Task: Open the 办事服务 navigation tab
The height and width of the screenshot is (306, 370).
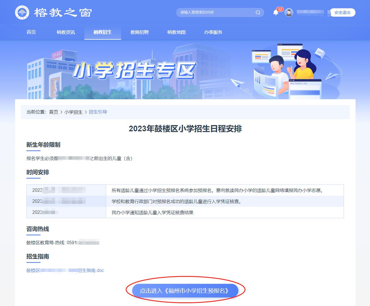Action: (x=213, y=32)
